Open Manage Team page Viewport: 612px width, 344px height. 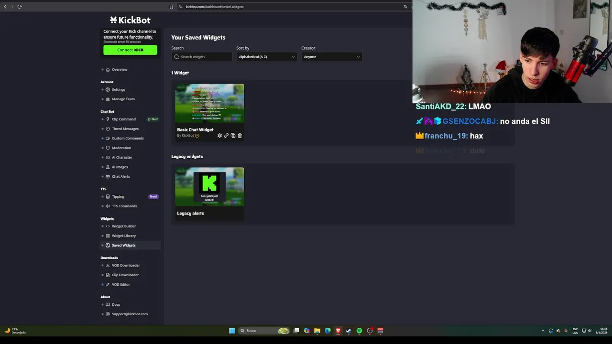point(123,99)
